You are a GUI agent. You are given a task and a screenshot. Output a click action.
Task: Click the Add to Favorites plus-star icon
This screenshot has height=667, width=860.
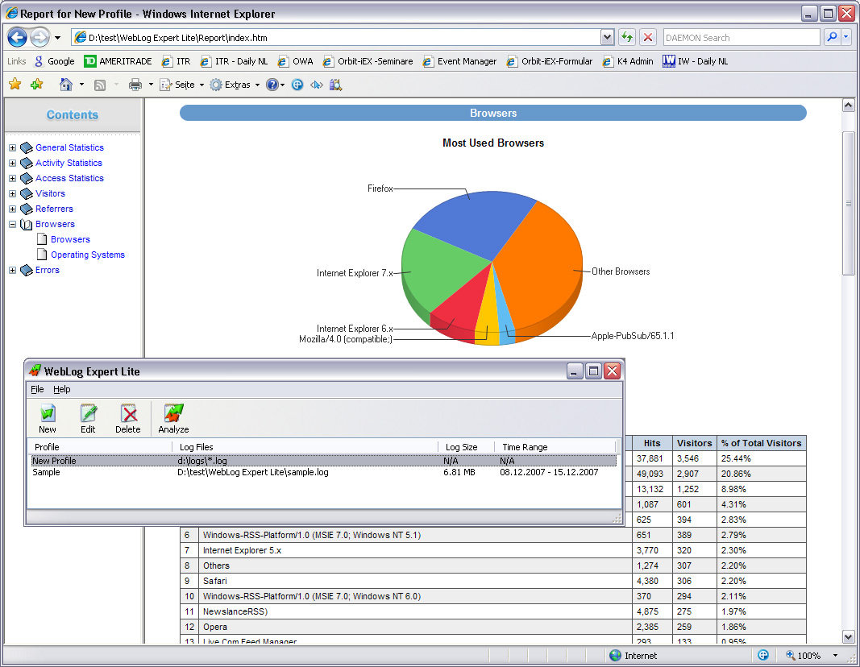(37, 84)
